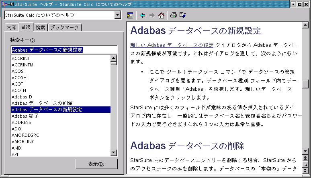This screenshot has width=311, height=178.
Task: Select Adabas 終了 index entry
Action: (61, 116)
